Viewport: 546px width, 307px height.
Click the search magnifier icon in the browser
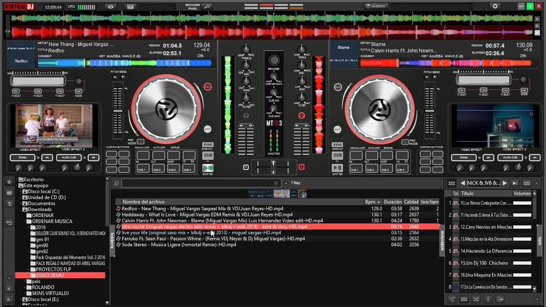click(x=116, y=183)
